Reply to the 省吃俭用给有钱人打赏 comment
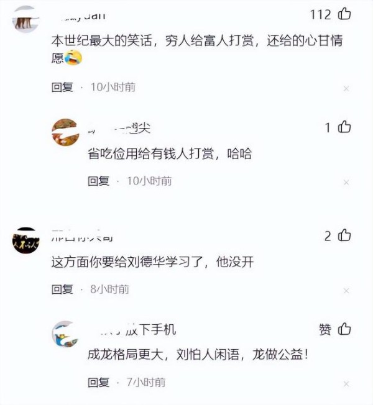 coord(98,181)
